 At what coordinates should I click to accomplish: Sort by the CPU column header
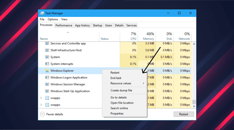(133, 39)
